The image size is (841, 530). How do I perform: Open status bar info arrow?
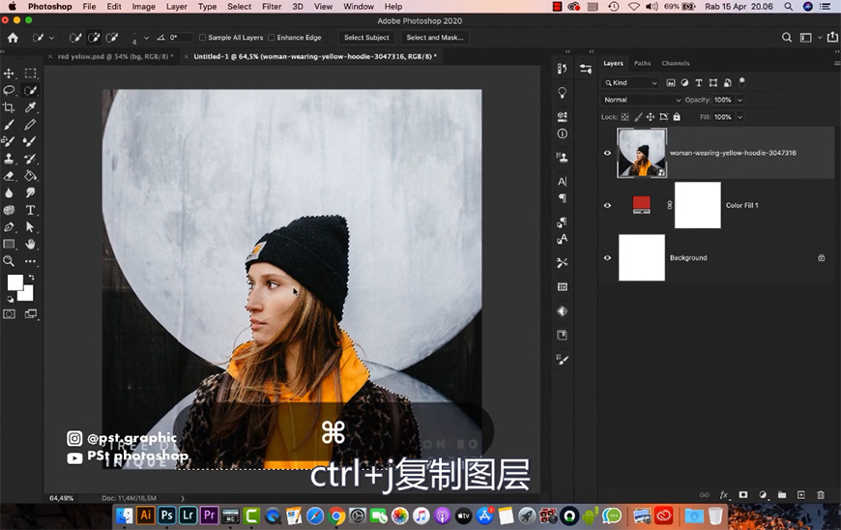(x=183, y=498)
